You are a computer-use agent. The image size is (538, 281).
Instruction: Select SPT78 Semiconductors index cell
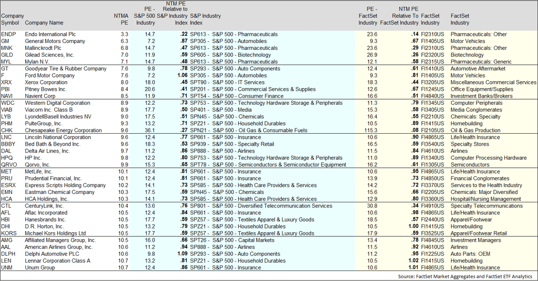[x=268, y=165]
